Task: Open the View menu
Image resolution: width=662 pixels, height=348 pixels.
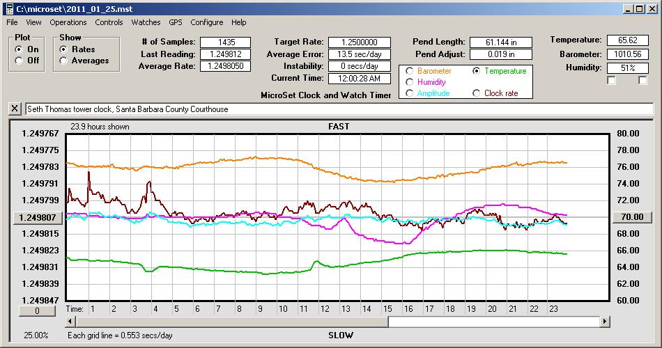Action: [x=33, y=22]
